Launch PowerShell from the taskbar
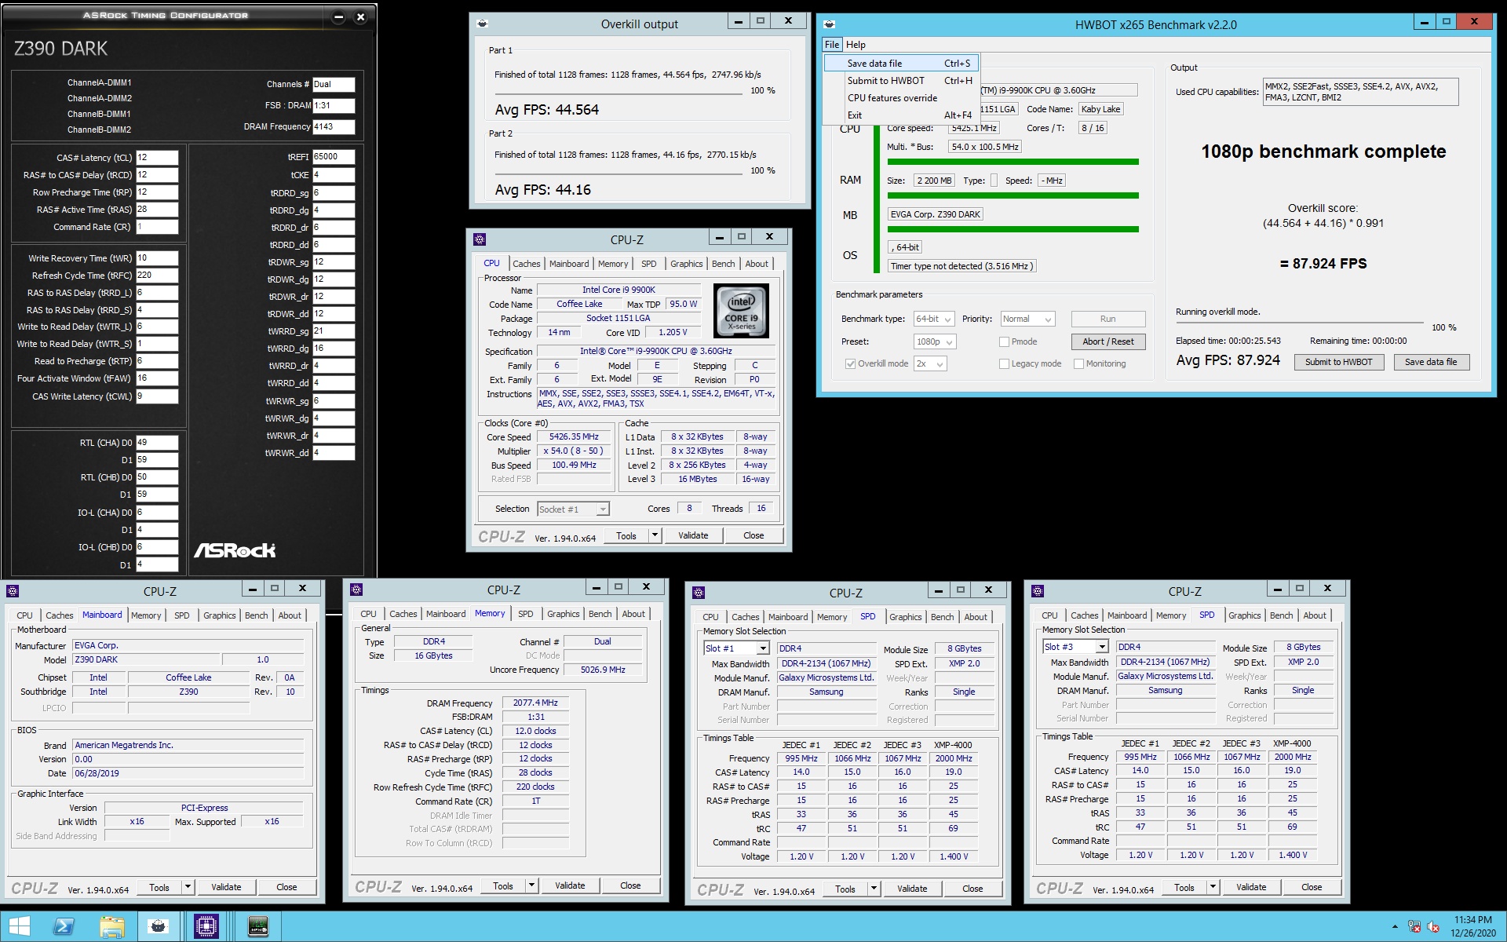 tap(64, 926)
